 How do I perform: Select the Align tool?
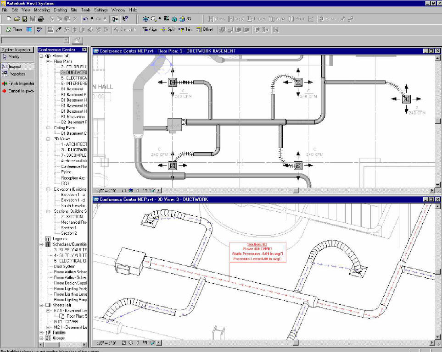150,29
